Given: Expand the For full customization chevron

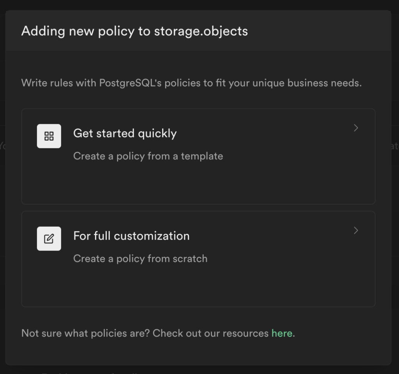Looking at the screenshot, I should tap(355, 231).
